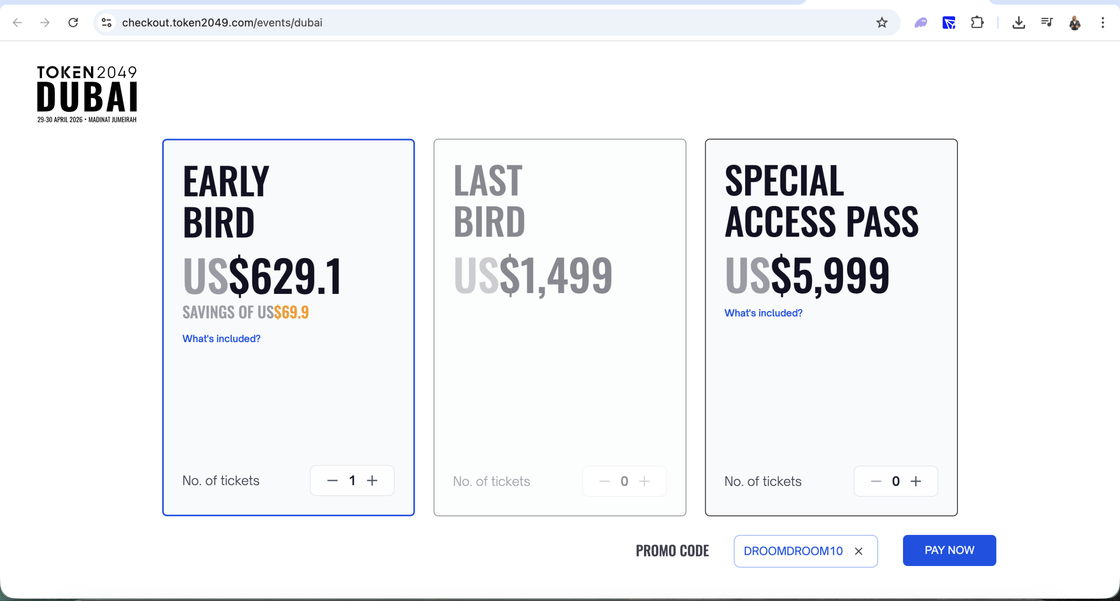Open the blue paper-plane extension icon
Screen dimensions: 1120x601
[x=948, y=22]
